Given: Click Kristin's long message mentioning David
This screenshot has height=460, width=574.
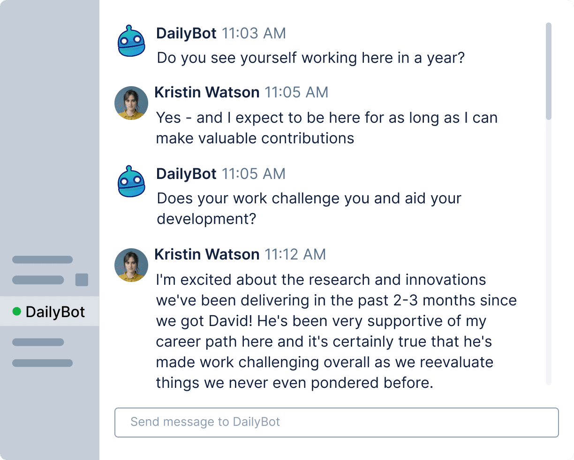Looking at the screenshot, I should (336, 331).
